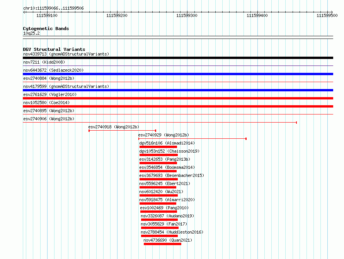The height and width of the screenshot is (259, 344).
Task: Open nsv4736690 (Quan2021) variant label
Action: coord(168,240)
